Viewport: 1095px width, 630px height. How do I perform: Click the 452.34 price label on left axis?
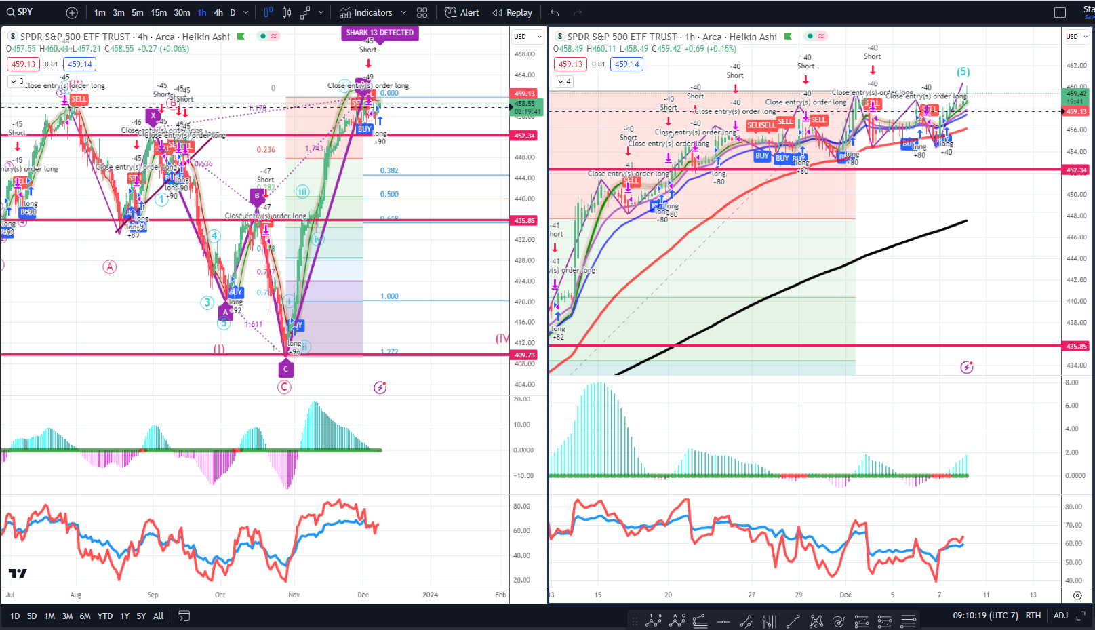coord(525,136)
